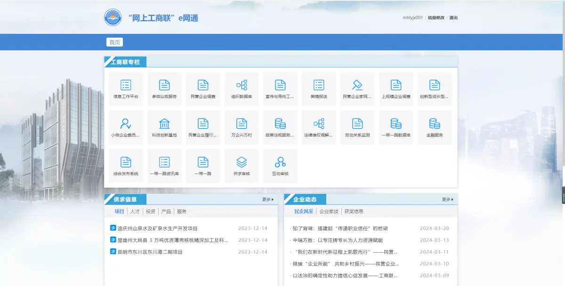
Task: Click the 退出 logout link
Action: tap(453, 18)
